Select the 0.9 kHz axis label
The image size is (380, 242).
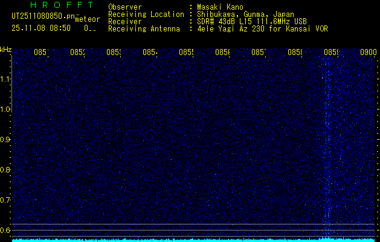(x=5, y=140)
